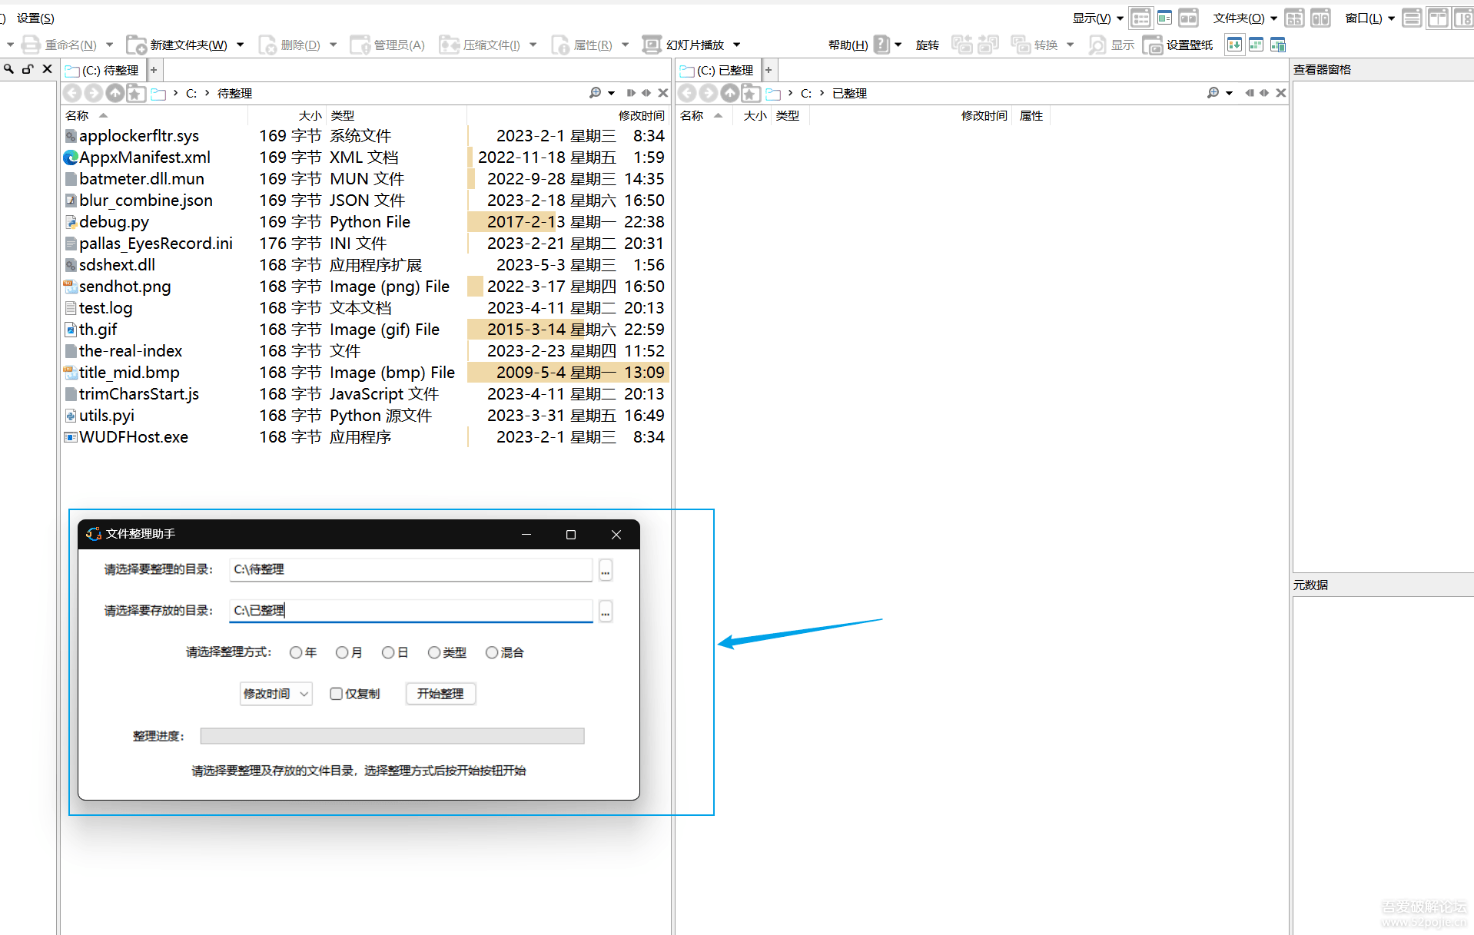The height and width of the screenshot is (935, 1474).
Task: Open favorites star in left pane
Action: pyautogui.click(x=135, y=94)
